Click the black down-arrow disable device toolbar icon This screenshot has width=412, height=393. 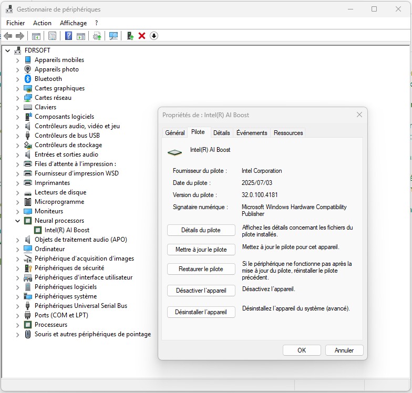coord(154,36)
